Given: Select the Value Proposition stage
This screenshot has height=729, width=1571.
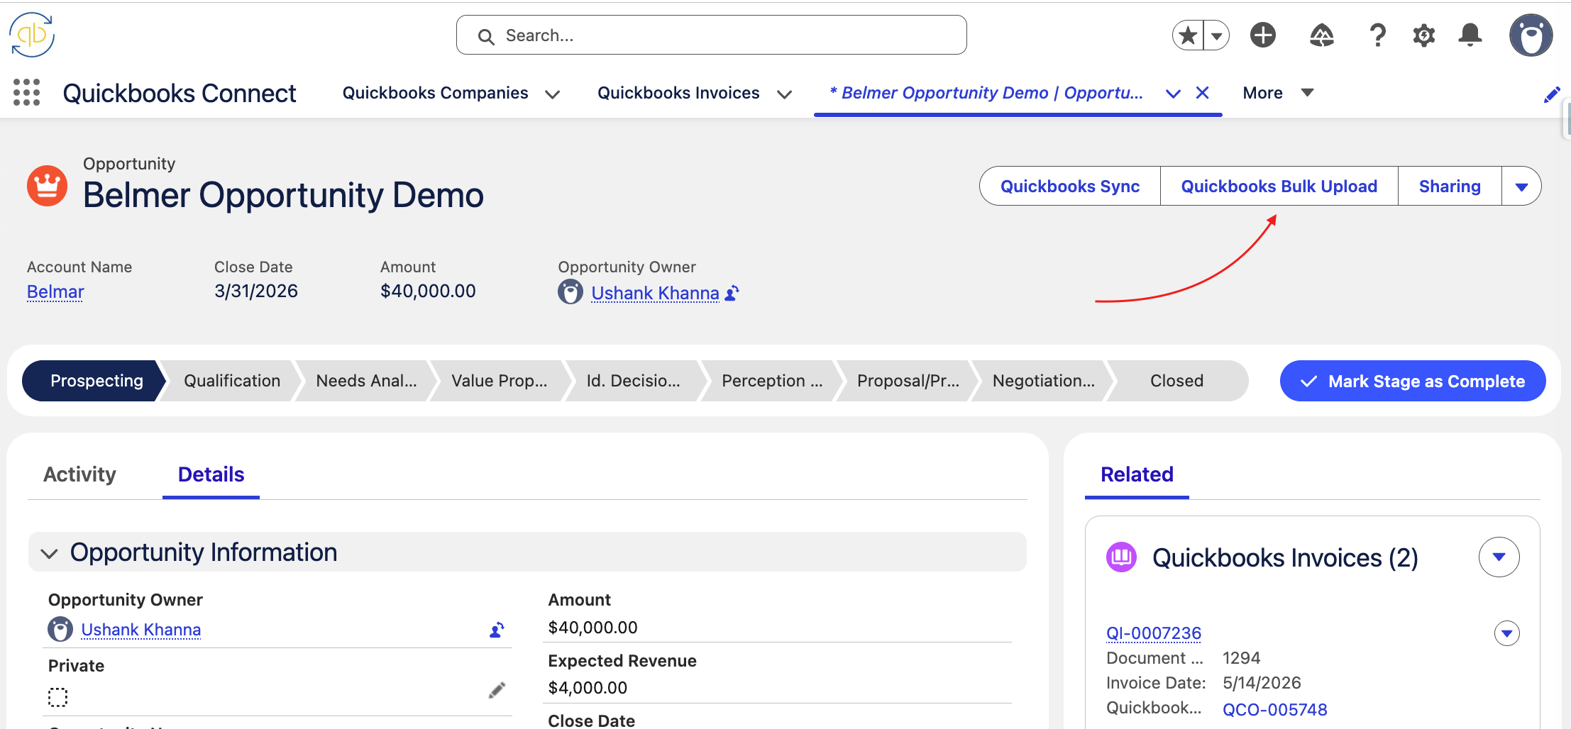Looking at the screenshot, I should 499,381.
